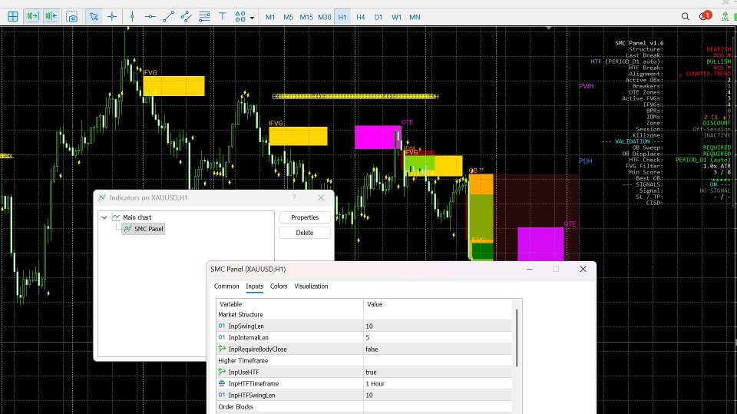Select the crosshair tool in toolbar
The width and height of the screenshot is (737, 414).
pos(112,17)
